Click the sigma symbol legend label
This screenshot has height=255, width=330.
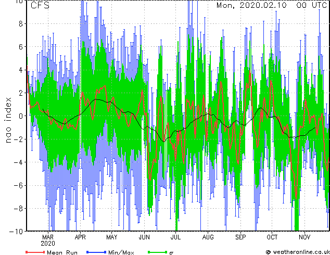click(171, 253)
